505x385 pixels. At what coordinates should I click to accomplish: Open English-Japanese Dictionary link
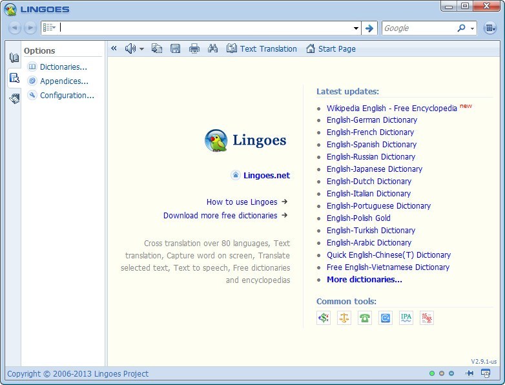375,169
